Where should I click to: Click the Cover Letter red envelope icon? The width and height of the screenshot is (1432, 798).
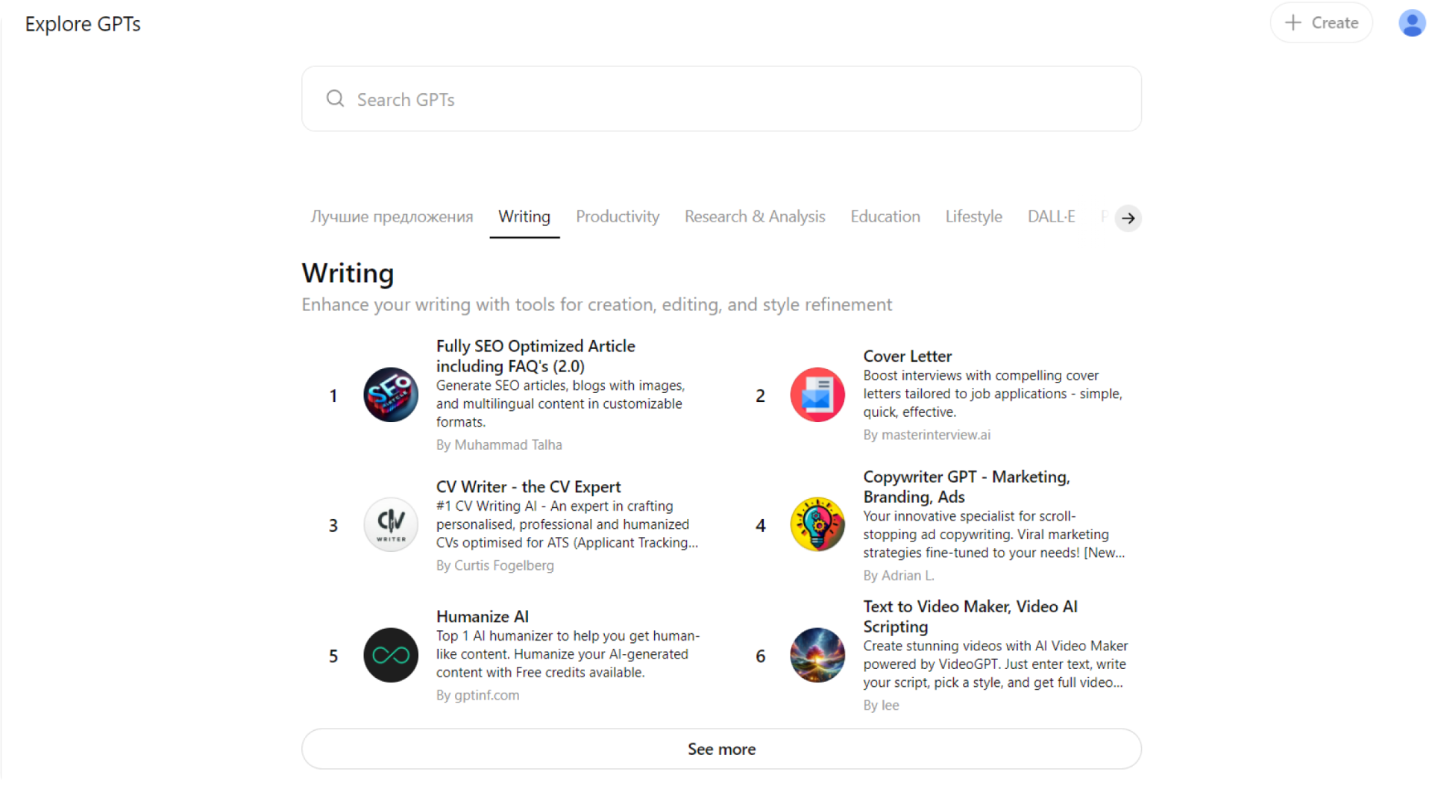817,395
